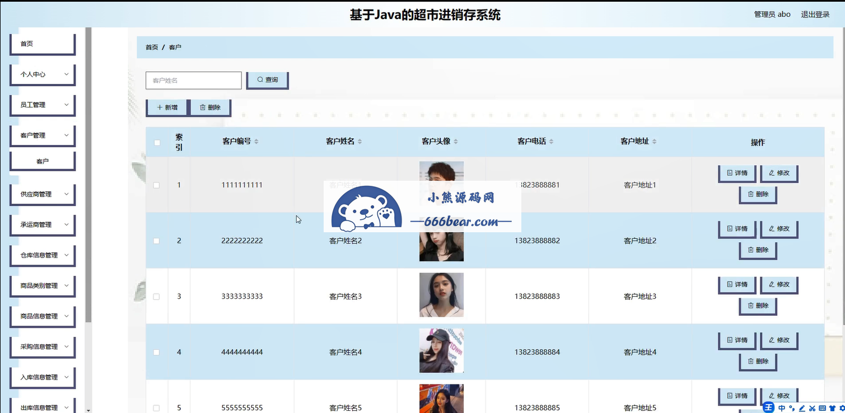Expand 商品类别管理 sidebar menu

click(x=43, y=286)
